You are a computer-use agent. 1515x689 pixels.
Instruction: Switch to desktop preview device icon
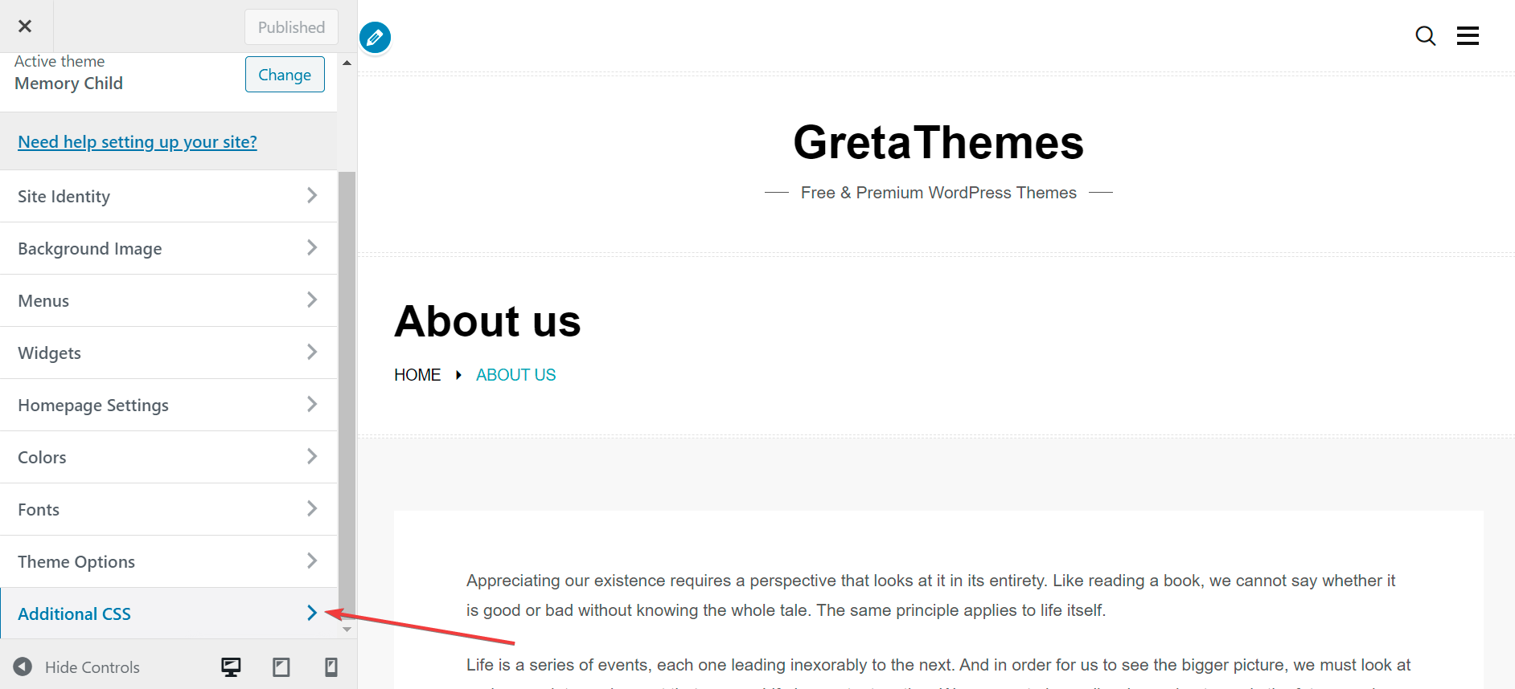pyautogui.click(x=231, y=667)
